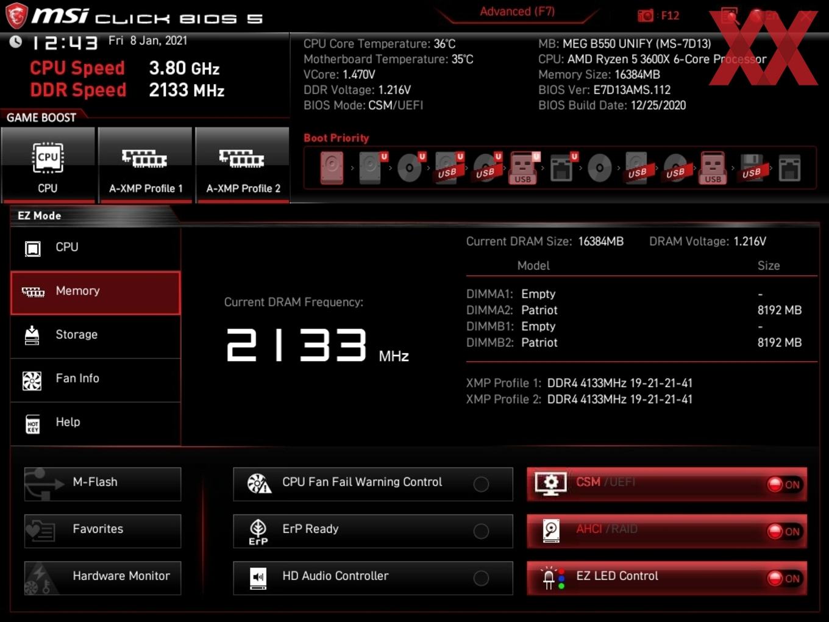Select the UEFI hard disk boot device without USB tag
Image resolution: width=829 pixels, height=622 pixels.
372,168
